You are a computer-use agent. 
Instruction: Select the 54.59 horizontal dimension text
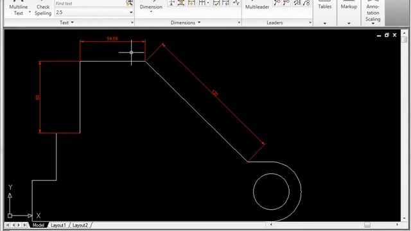click(112, 38)
